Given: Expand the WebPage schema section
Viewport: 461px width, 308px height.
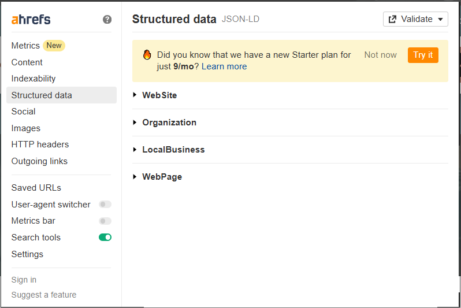Looking at the screenshot, I should coord(162,177).
